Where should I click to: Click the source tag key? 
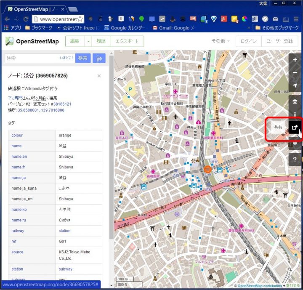click(17, 252)
